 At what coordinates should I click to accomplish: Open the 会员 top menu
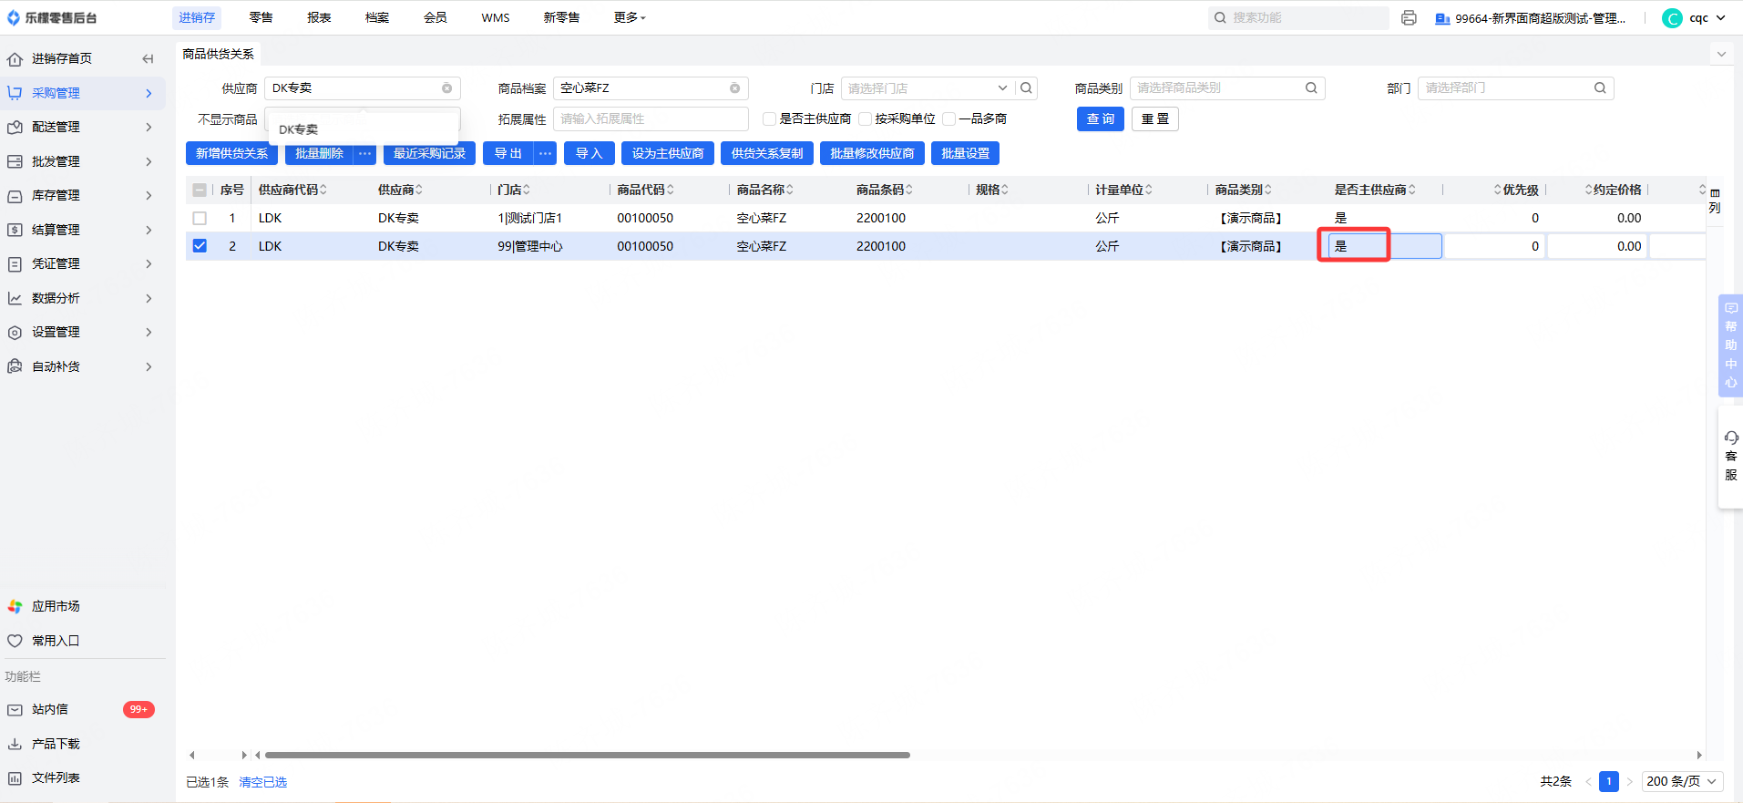point(436,18)
